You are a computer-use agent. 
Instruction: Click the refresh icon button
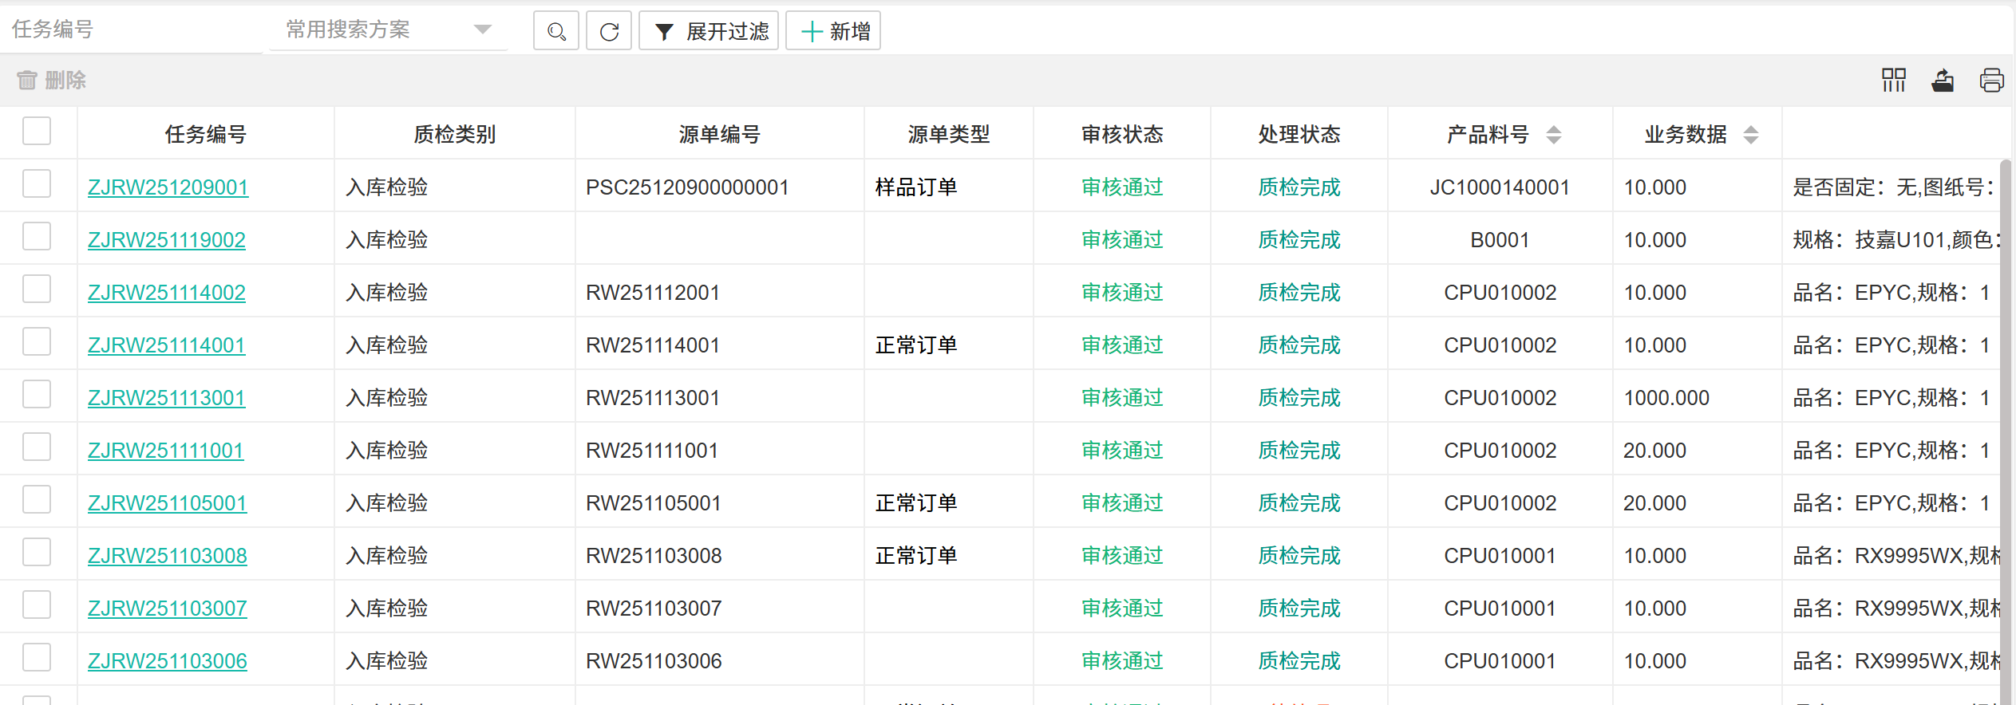point(609,32)
